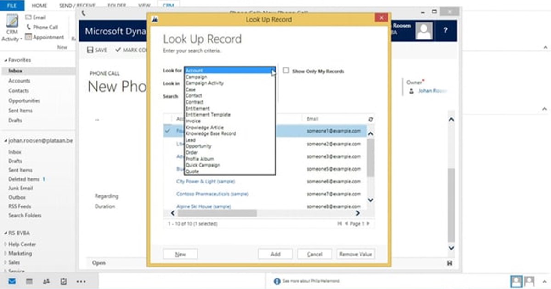This screenshot has height=289, width=551.
Task: Expand the CRM Activity dropdown
Action: [21, 39]
